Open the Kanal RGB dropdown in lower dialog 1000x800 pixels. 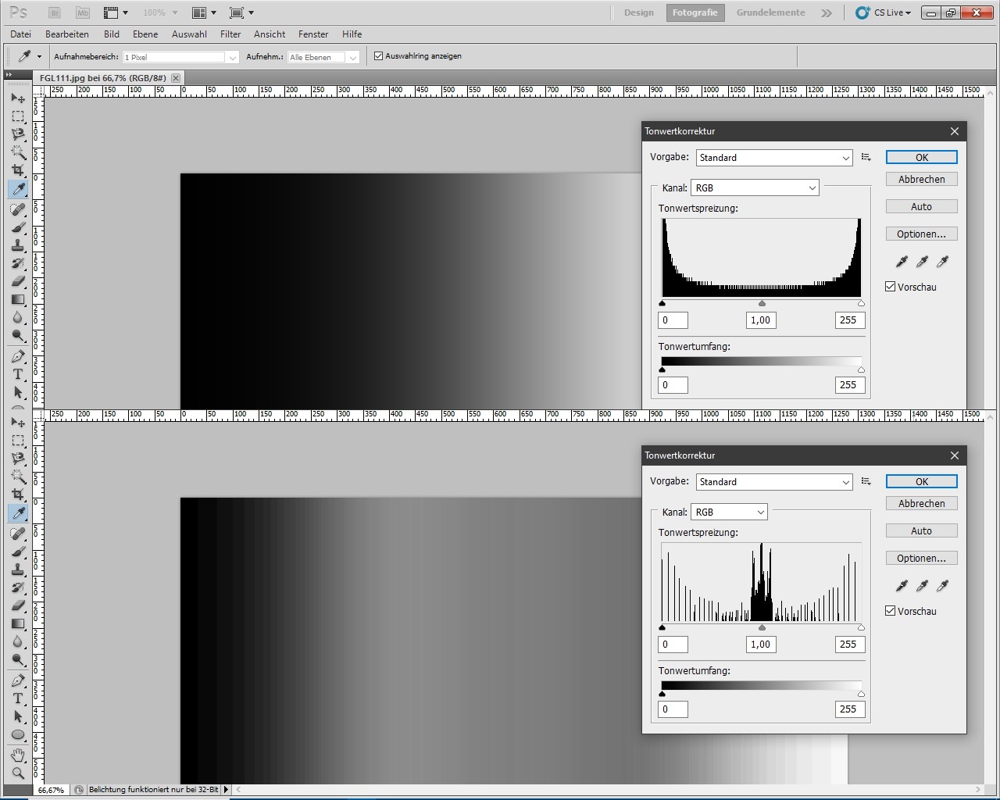coord(729,512)
